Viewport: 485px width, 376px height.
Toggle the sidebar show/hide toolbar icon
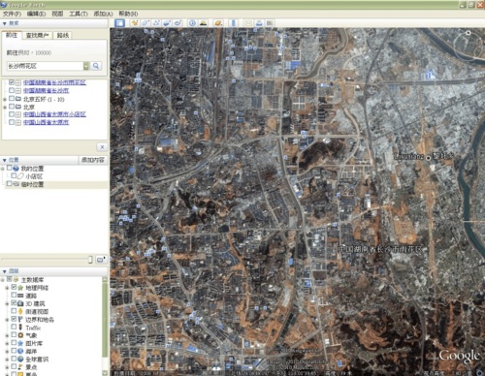(x=119, y=23)
